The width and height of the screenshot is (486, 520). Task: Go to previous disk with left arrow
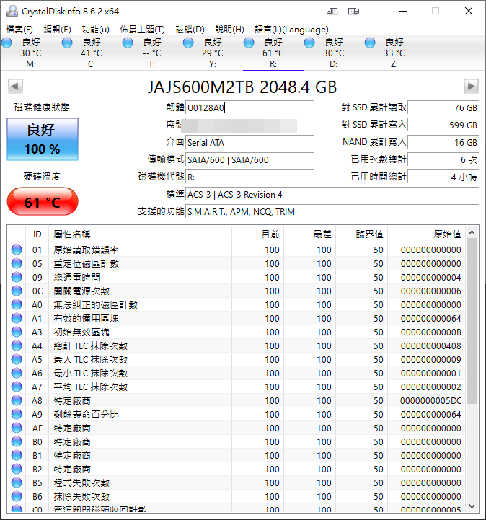pyautogui.click(x=15, y=87)
